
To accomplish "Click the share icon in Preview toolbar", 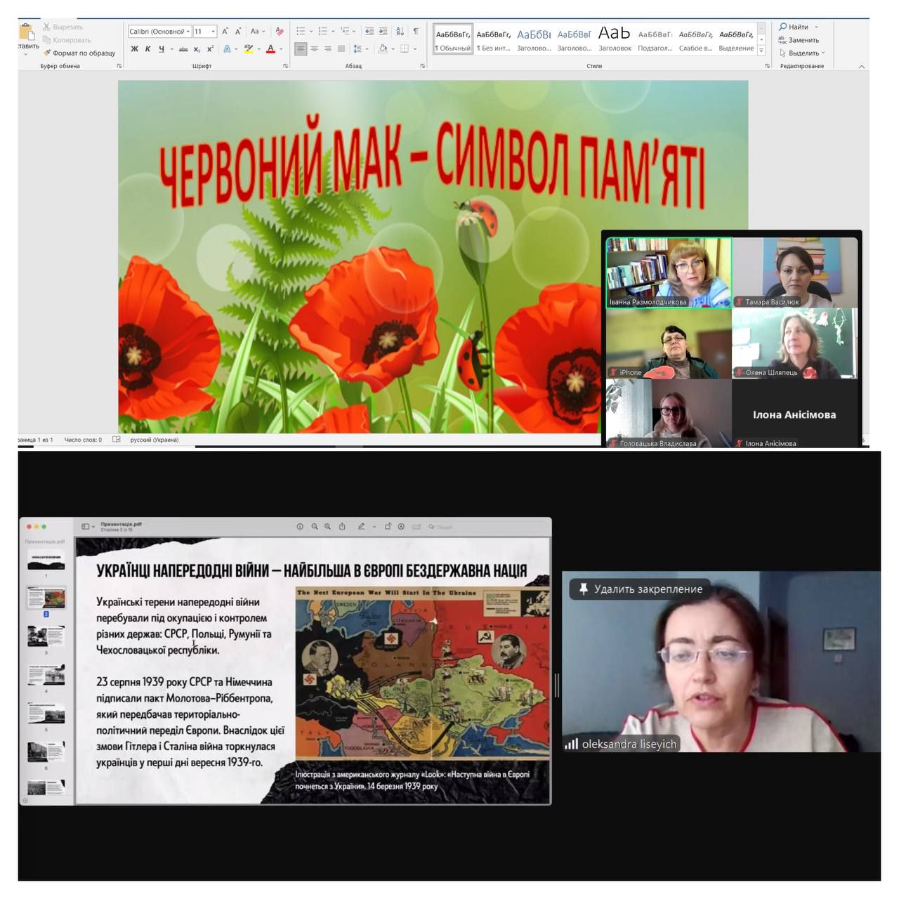I will [342, 526].
